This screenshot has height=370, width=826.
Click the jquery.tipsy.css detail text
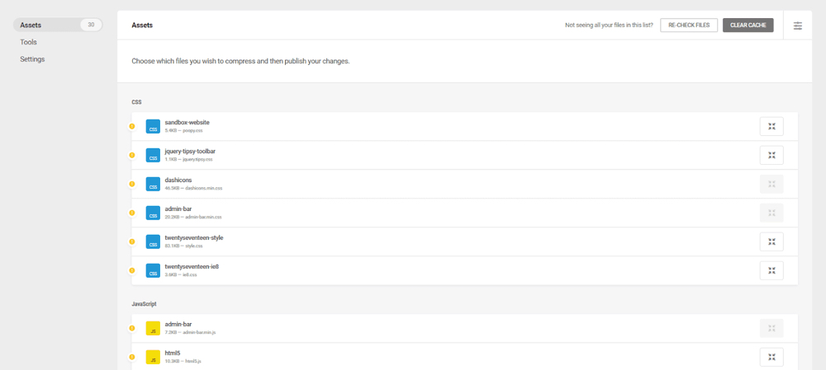pyautogui.click(x=188, y=159)
